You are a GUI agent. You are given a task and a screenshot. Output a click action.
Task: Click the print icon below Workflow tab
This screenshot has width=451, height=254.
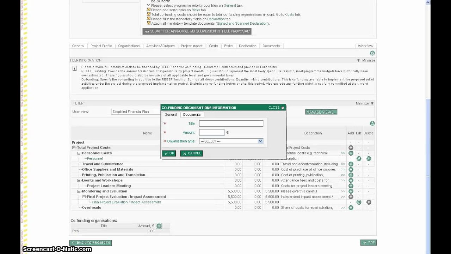pos(372,53)
